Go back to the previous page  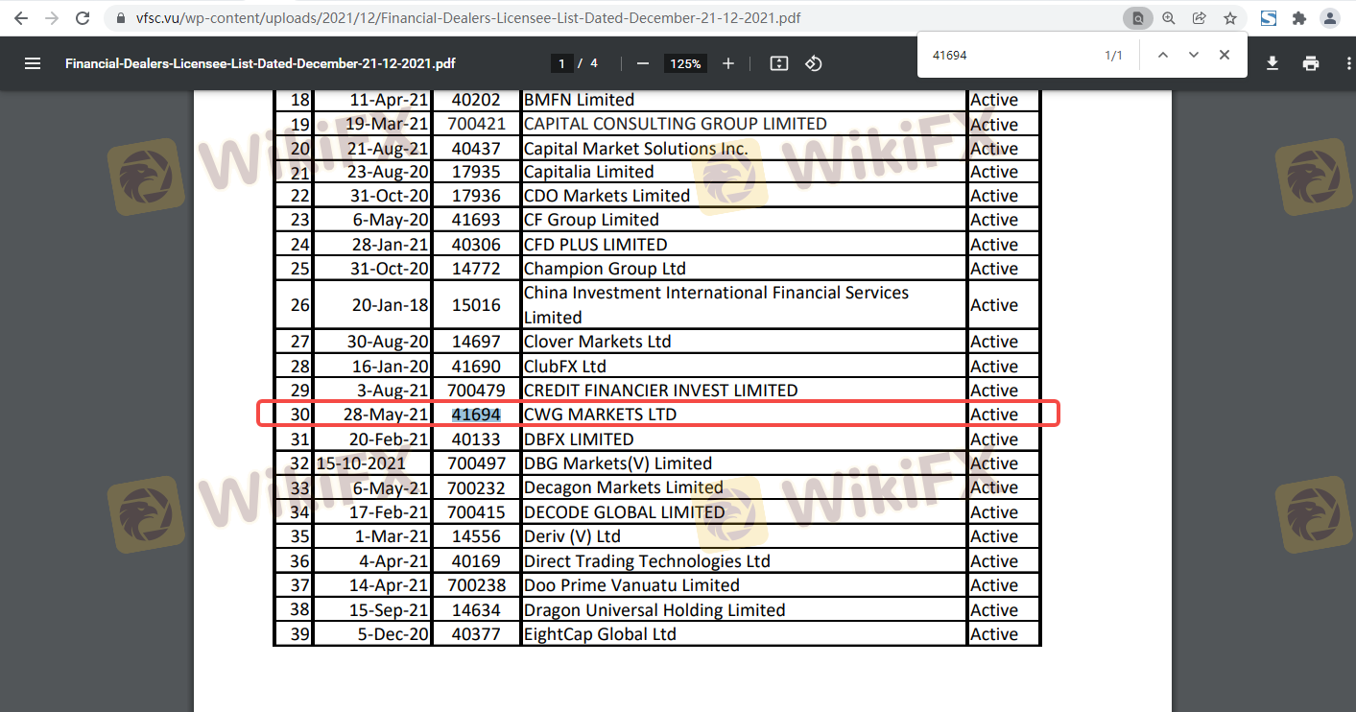(21, 18)
